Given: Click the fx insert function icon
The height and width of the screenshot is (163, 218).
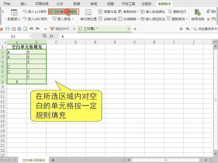Looking at the screenshot, I should (x=51, y=36).
